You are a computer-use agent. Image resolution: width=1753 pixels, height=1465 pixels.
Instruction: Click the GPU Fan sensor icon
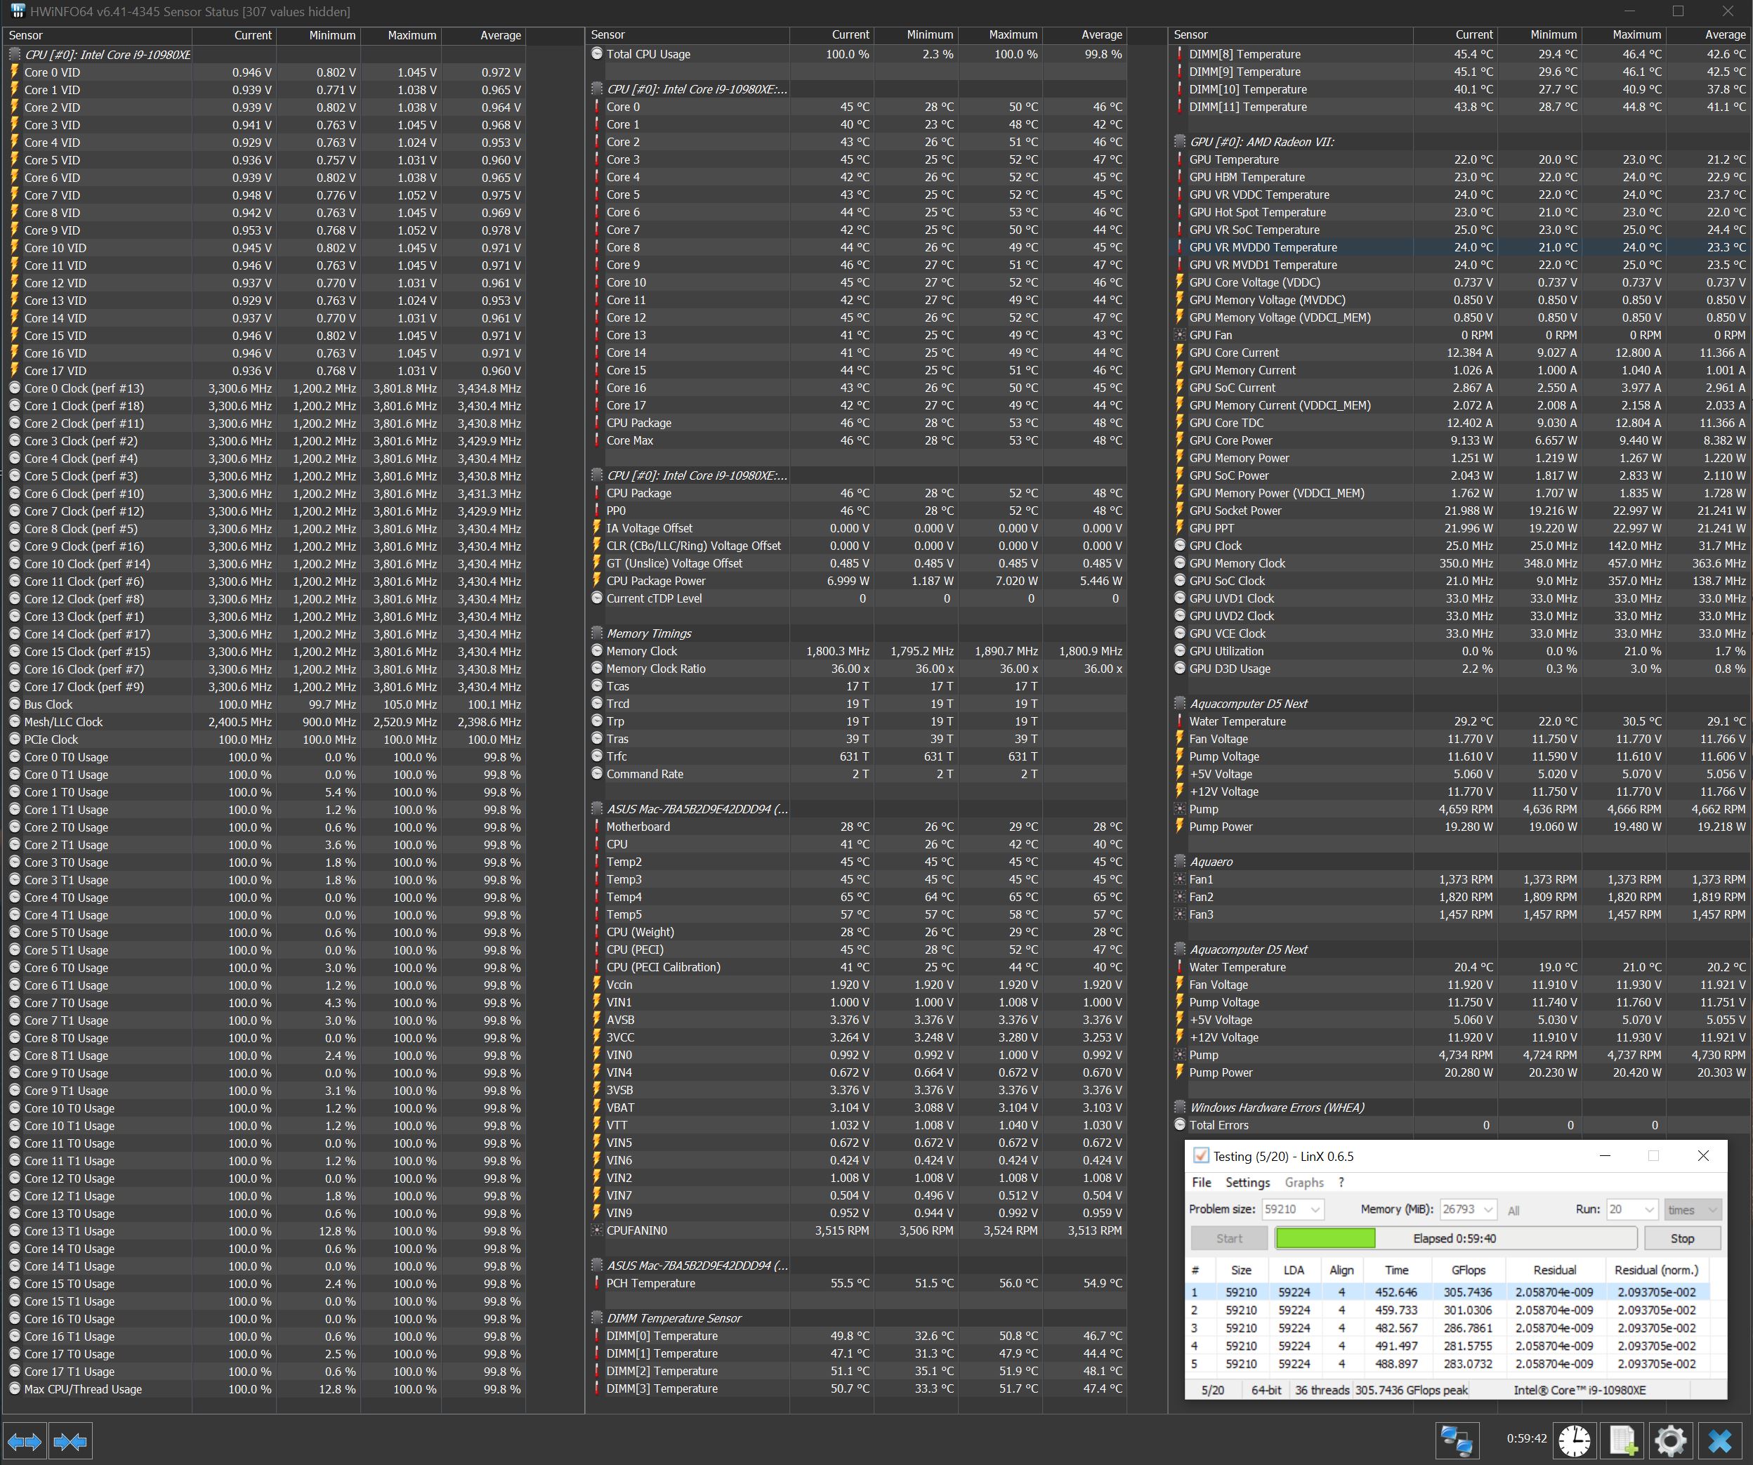[1179, 336]
